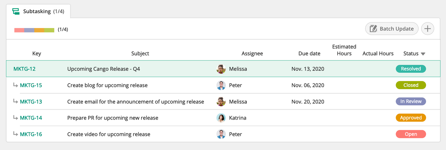Click the Subtasking hierarchy icon in tab

click(16, 11)
